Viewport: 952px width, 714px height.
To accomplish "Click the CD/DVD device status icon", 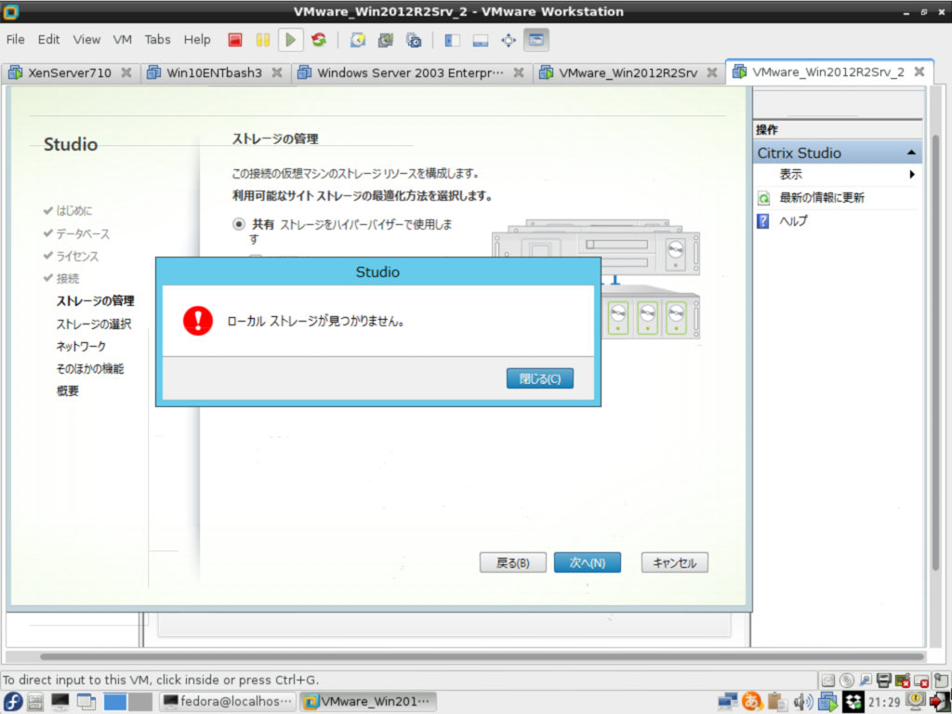I will tap(847, 680).
